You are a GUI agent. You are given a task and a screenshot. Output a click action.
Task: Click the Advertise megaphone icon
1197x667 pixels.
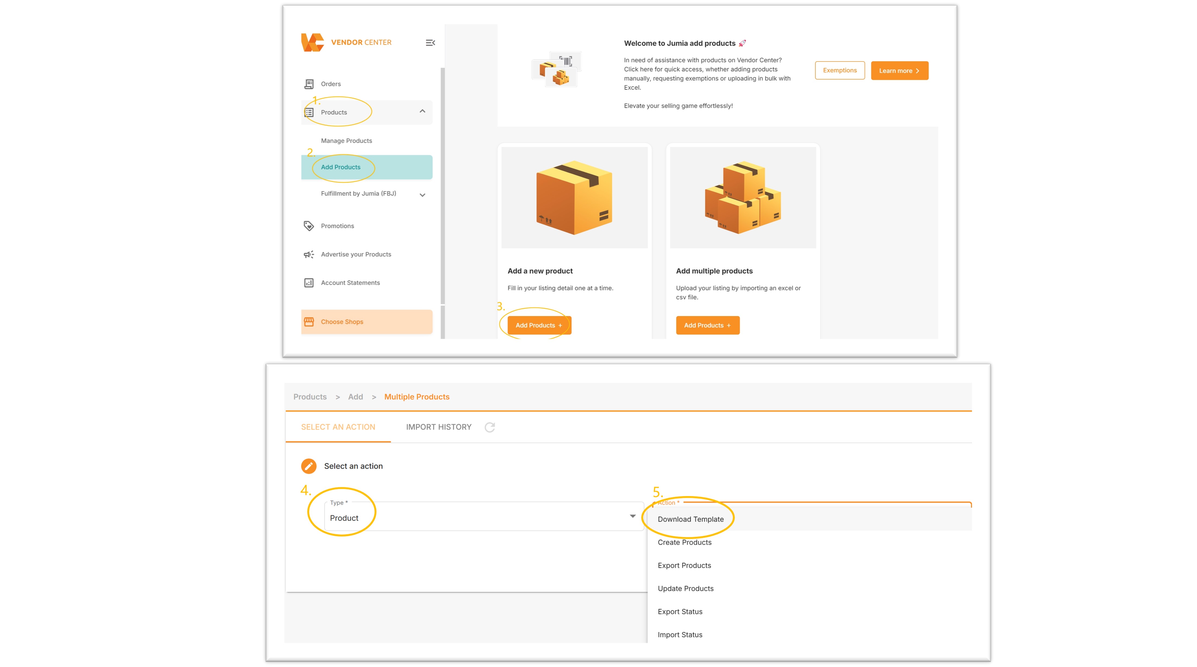click(x=309, y=254)
